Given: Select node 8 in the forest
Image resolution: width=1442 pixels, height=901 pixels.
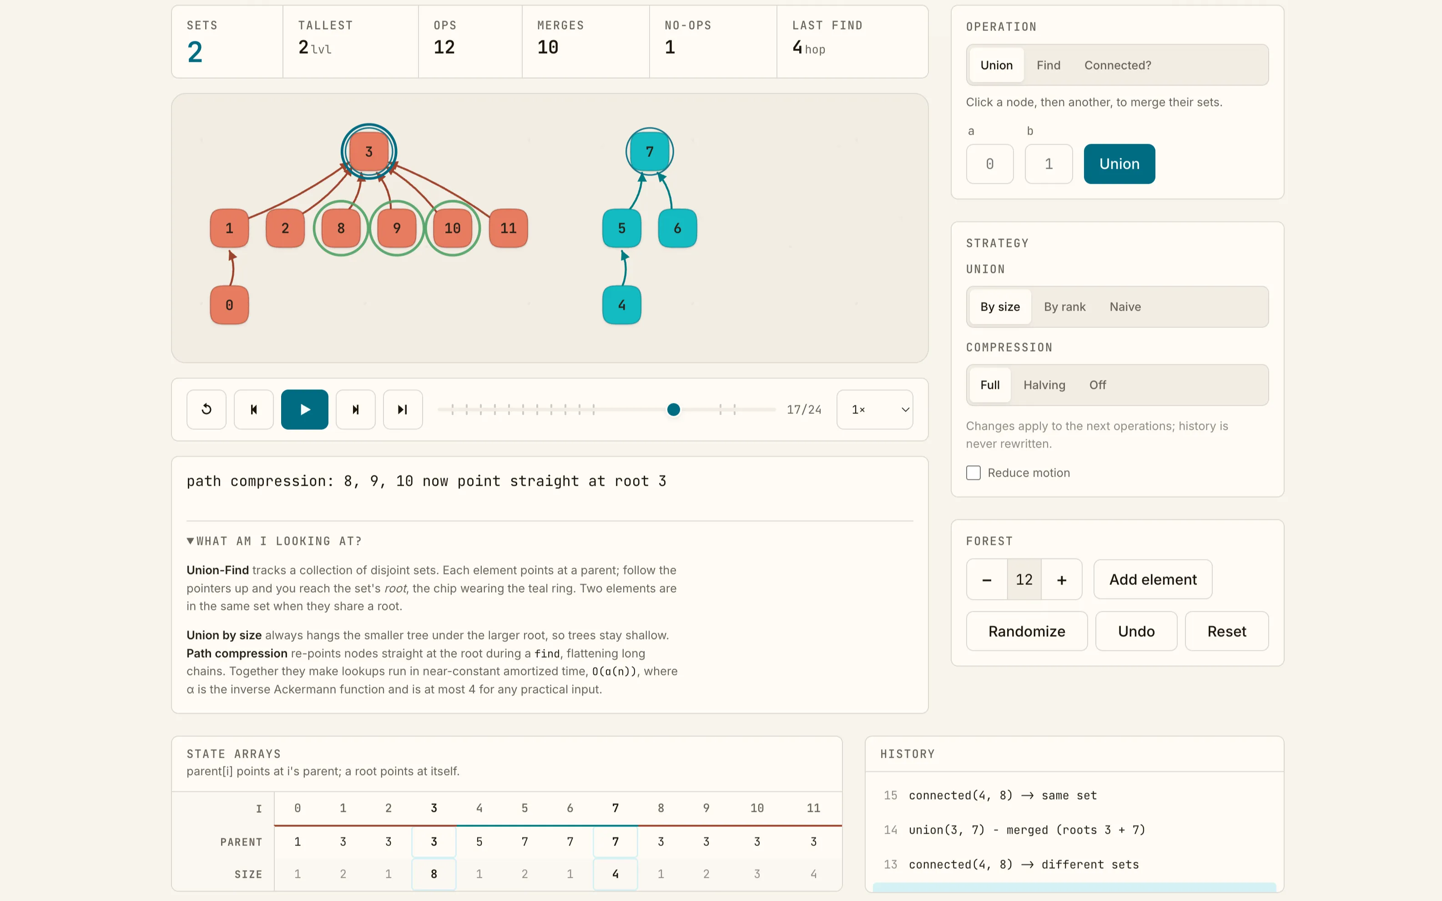Looking at the screenshot, I should click(x=341, y=228).
